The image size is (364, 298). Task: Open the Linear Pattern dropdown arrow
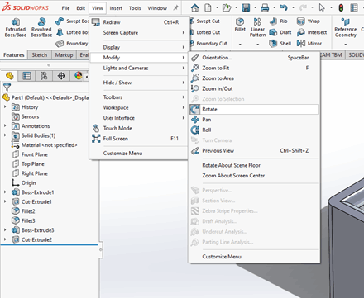click(x=257, y=44)
